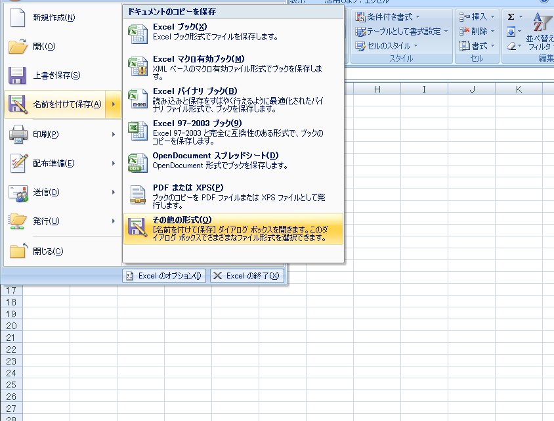Click the OpenDocument ODS icon

point(138,163)
